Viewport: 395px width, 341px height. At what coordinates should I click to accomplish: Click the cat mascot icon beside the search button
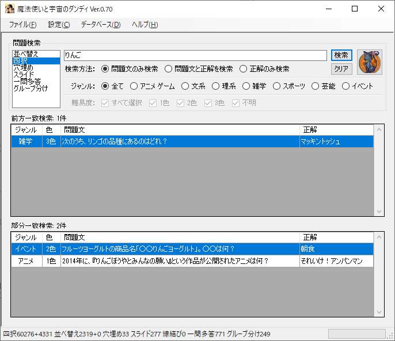(x=370, y=62)
